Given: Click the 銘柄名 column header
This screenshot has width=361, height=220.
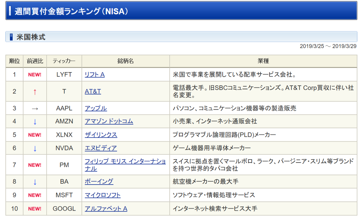Looking at the screenshot, I should [125, 61].
